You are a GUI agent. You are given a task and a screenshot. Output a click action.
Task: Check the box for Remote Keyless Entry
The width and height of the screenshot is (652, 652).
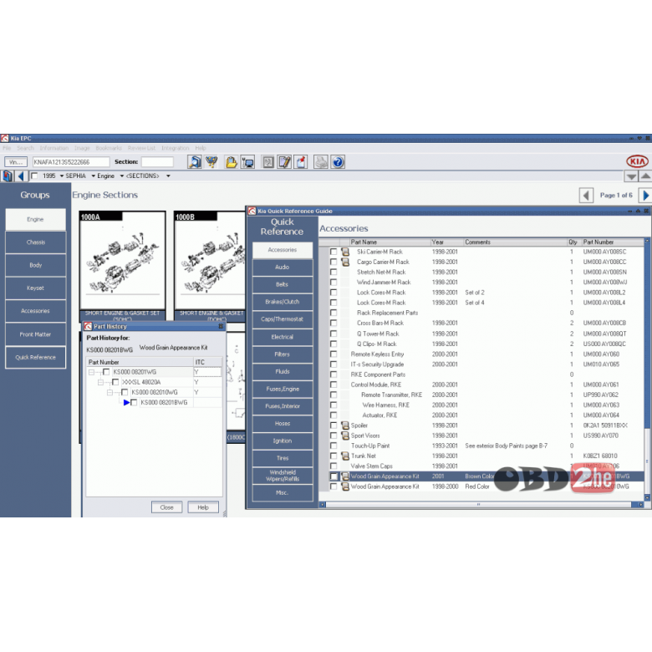pos(334,354)
